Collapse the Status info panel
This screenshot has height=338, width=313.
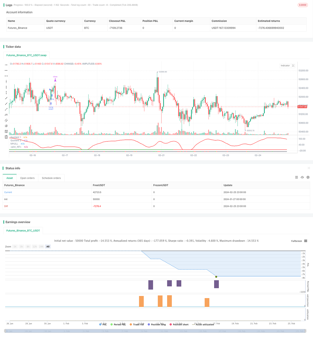309,168
